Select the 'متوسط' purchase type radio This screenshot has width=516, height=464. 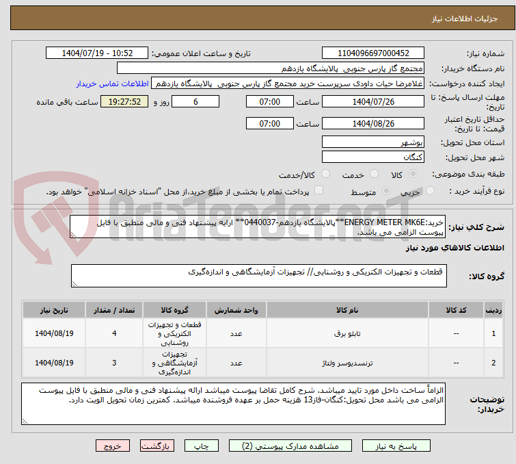click(x=386, y=190)
